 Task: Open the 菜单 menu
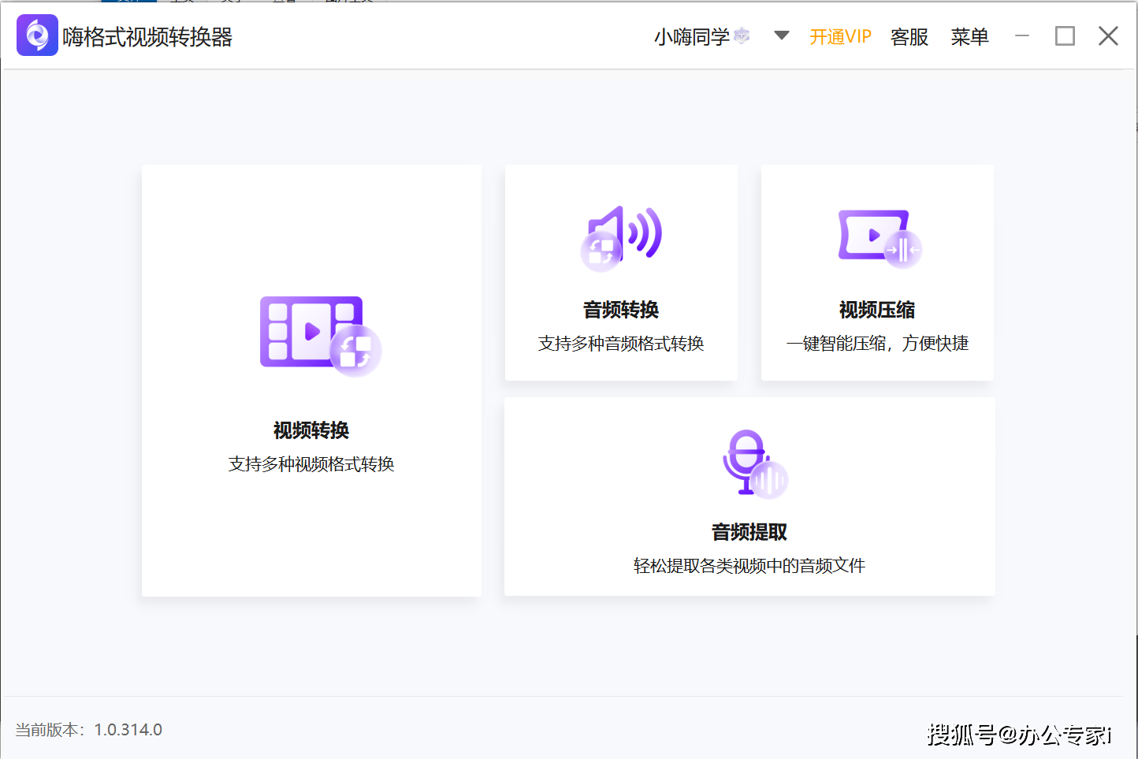point(969,36)
